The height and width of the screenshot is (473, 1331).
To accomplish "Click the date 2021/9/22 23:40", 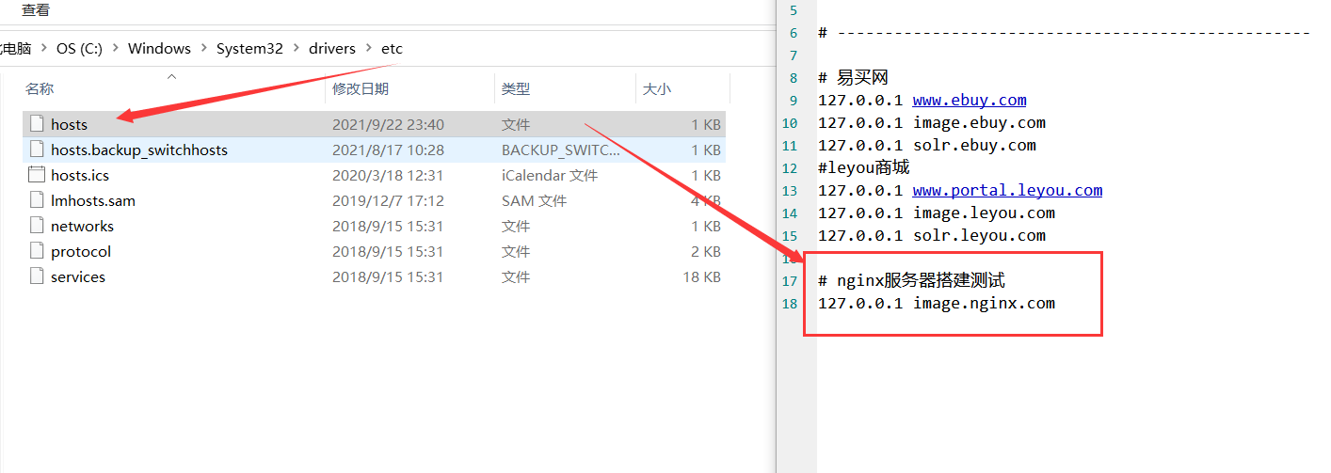I will click(388, 124).
